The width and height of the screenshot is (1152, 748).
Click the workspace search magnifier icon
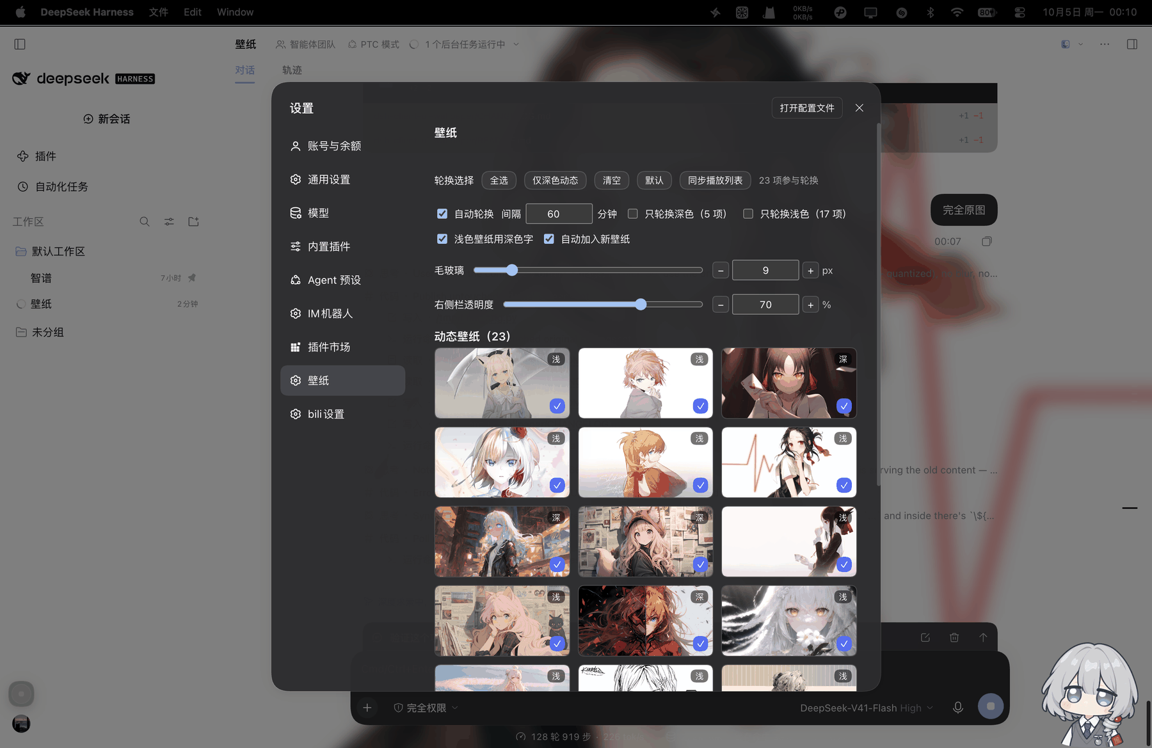(145, 221)
